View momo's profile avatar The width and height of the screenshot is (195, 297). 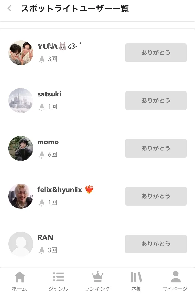tap(21, 148)
